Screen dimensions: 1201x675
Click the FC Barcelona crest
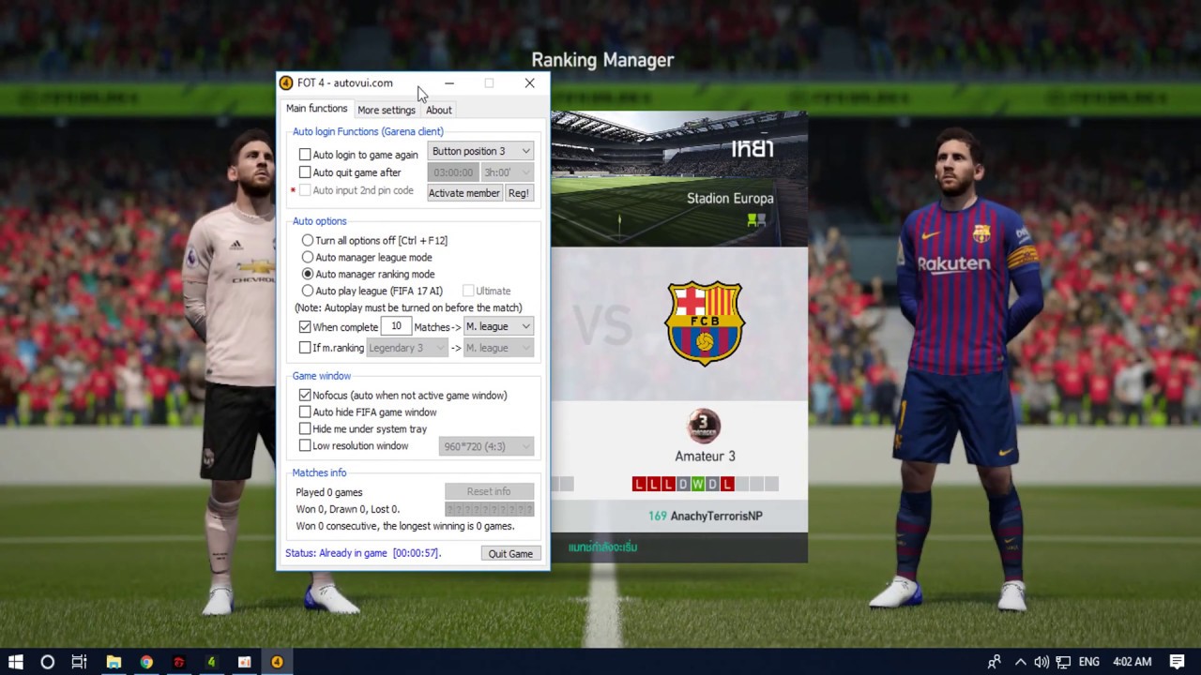click(x=705, y=322)
